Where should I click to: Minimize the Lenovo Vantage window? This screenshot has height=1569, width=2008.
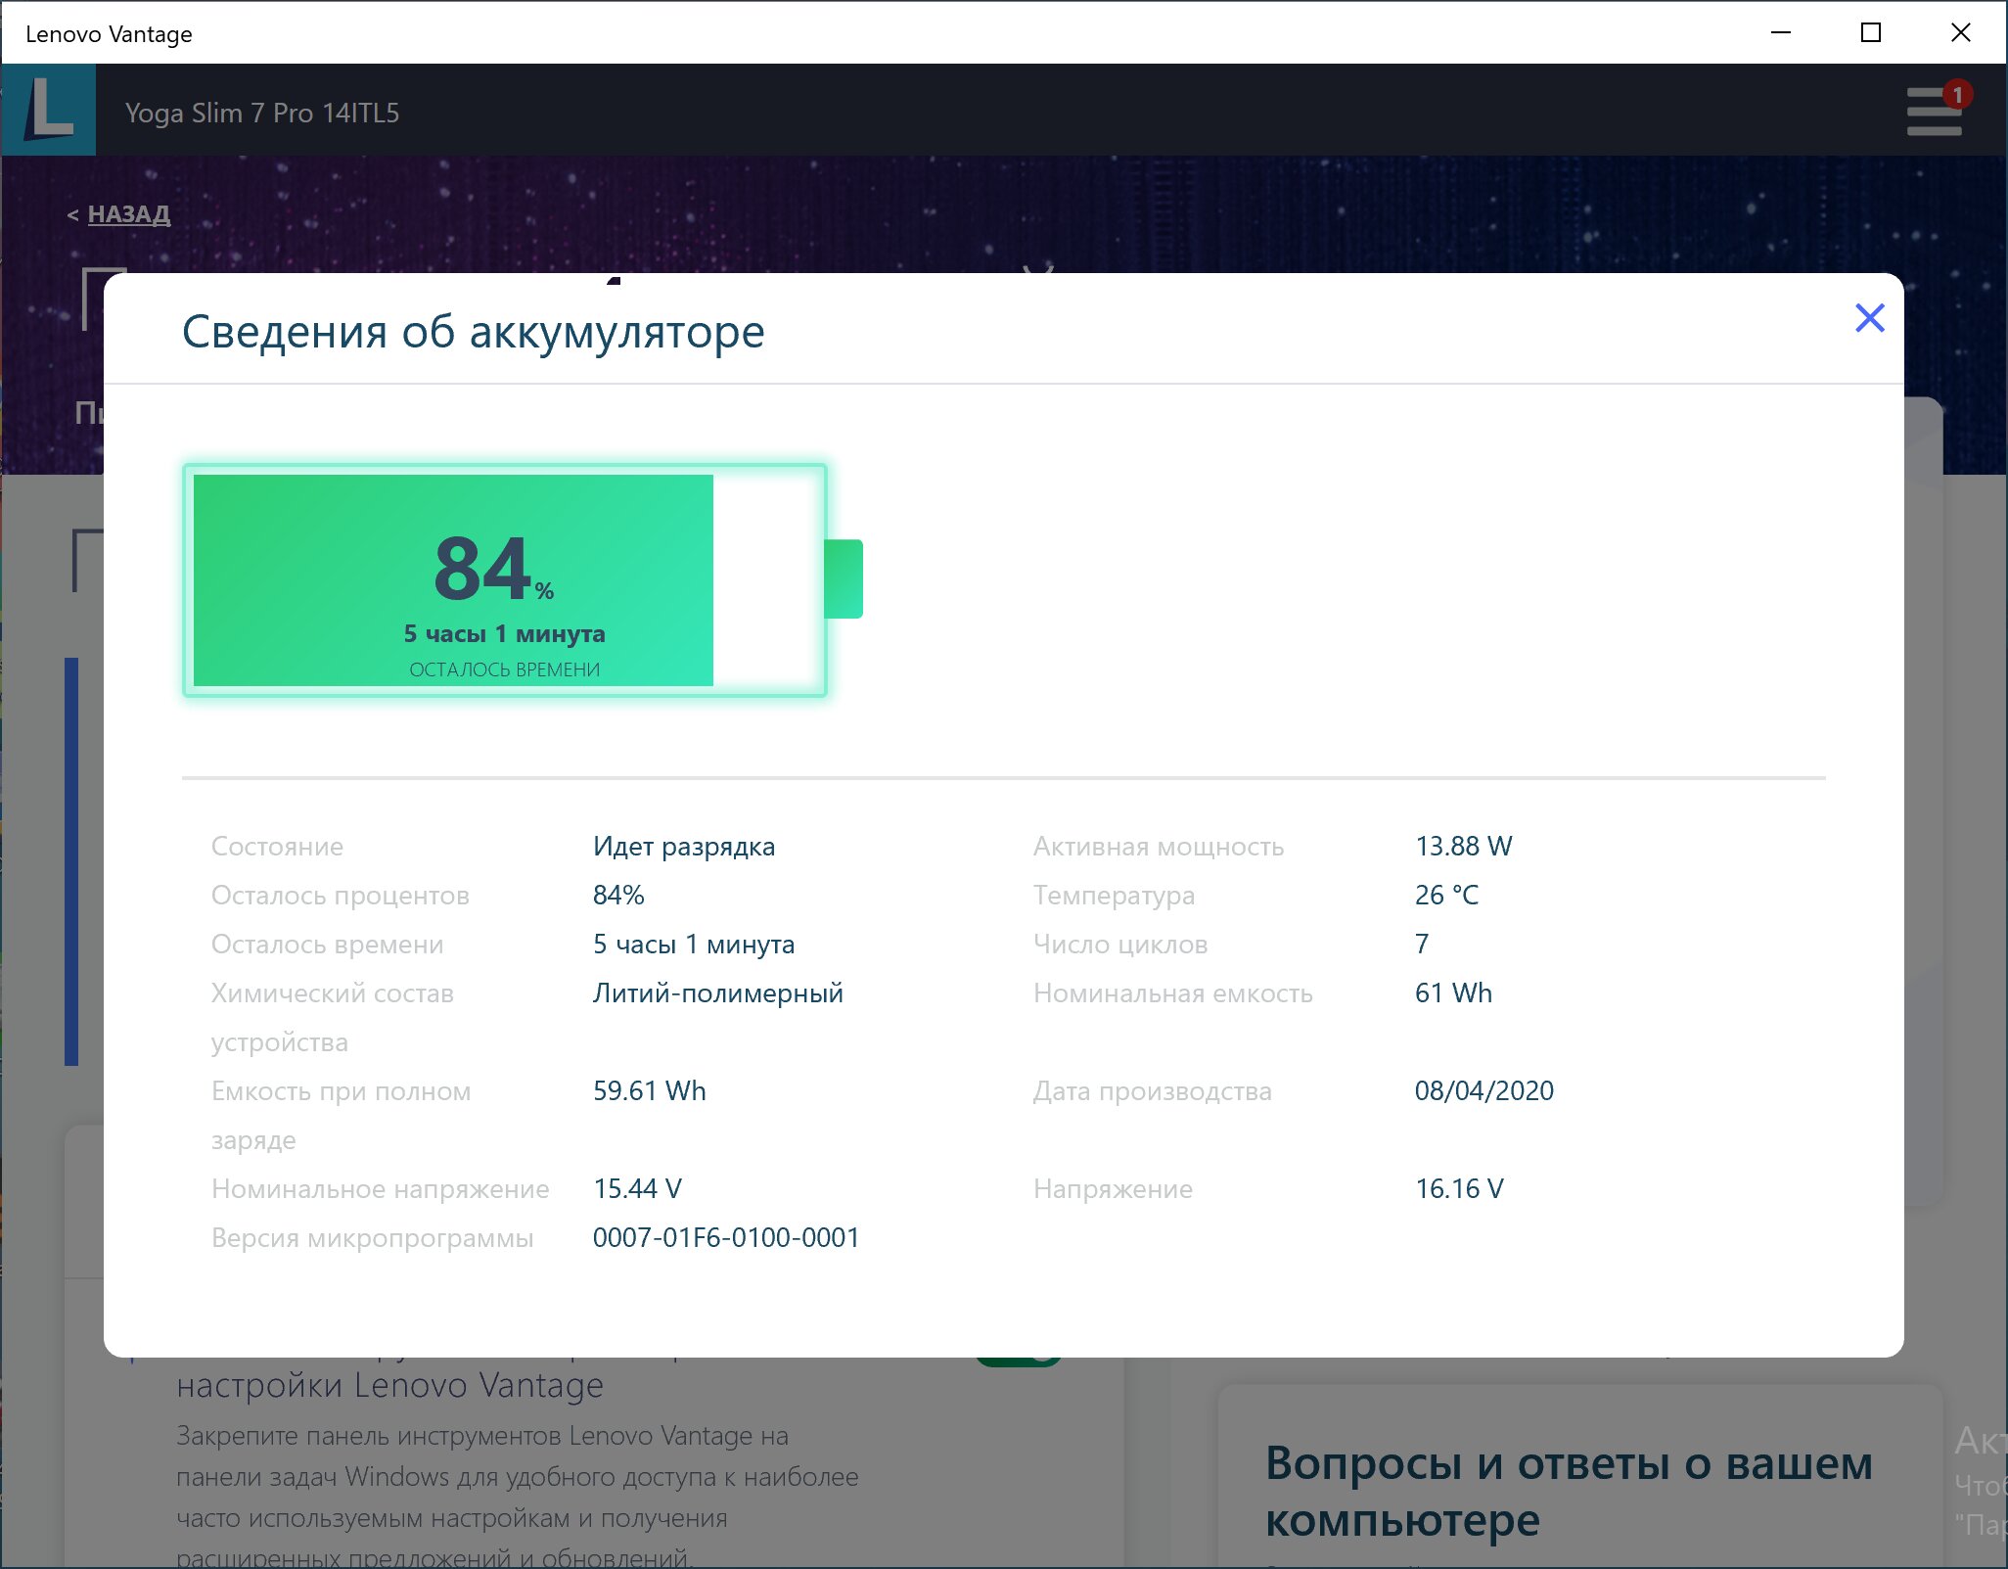point(1781,32)
